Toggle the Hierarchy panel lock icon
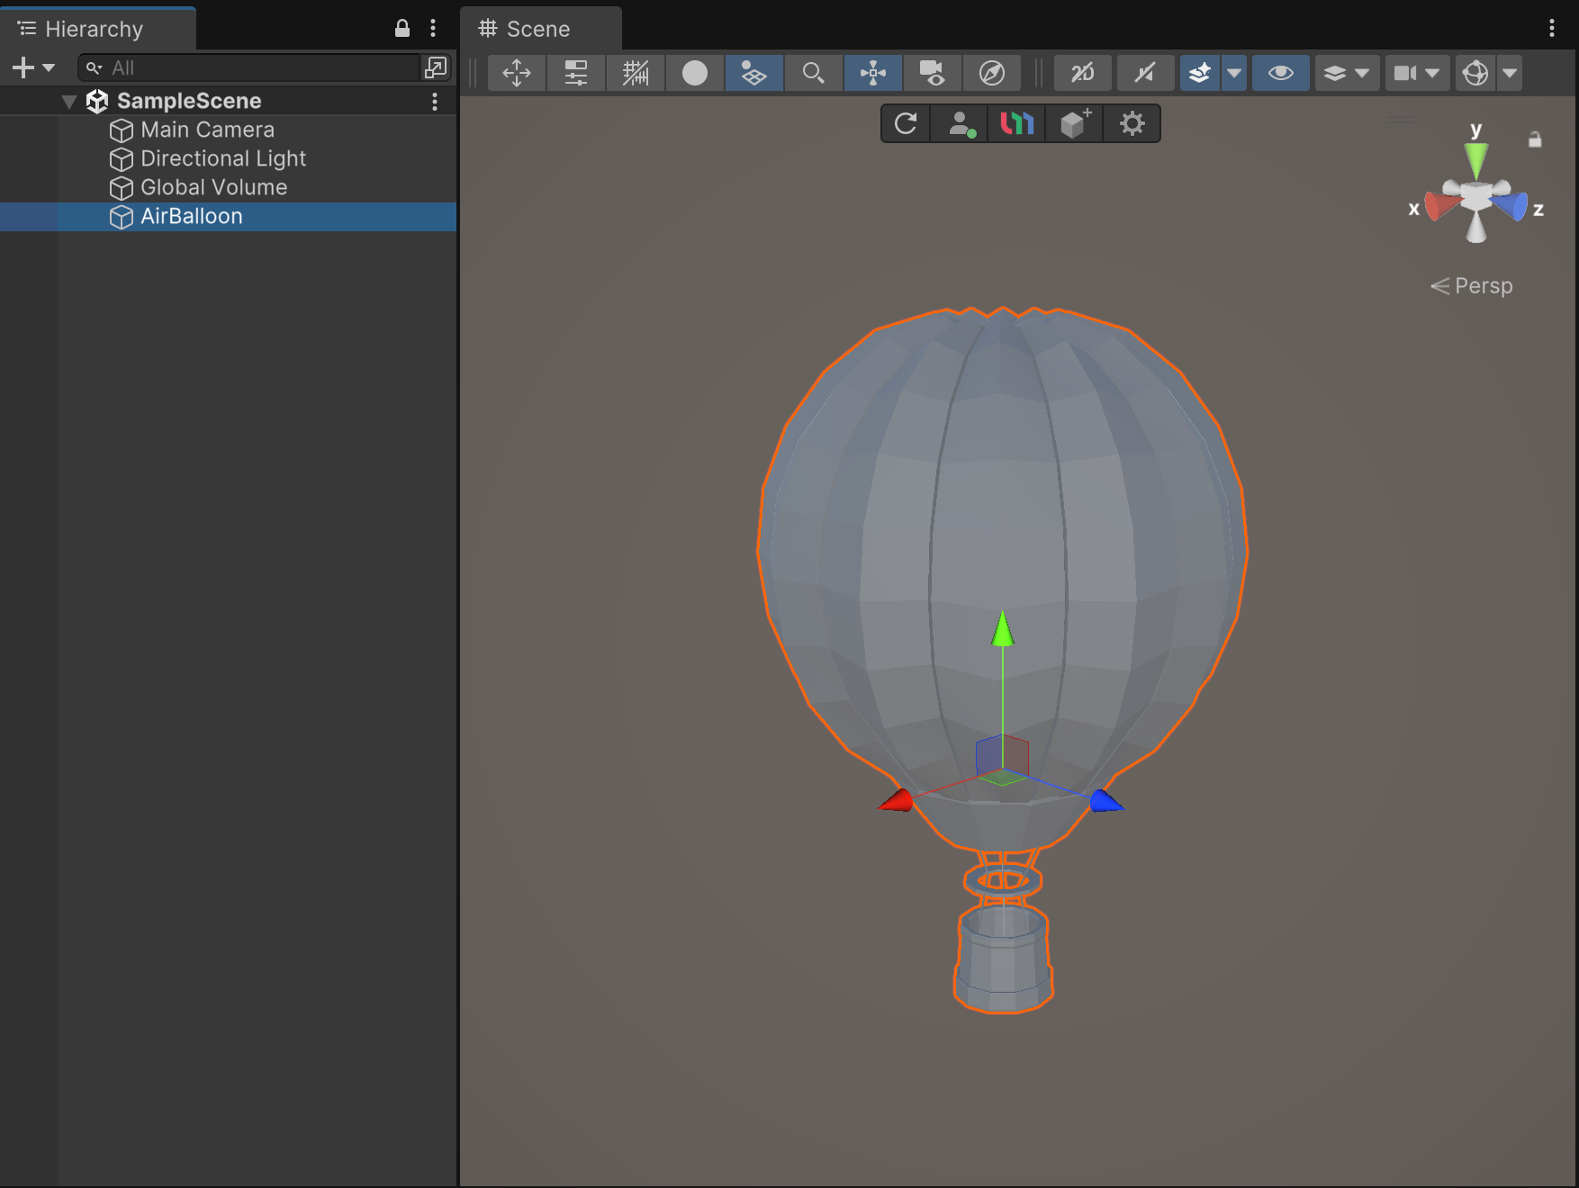 pos(402,28)
